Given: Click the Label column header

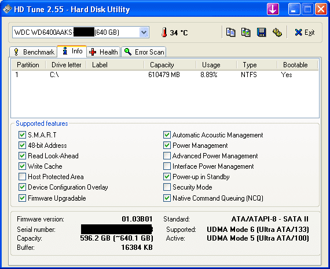Looking at the screenshot, I should (x=115, y=65).
